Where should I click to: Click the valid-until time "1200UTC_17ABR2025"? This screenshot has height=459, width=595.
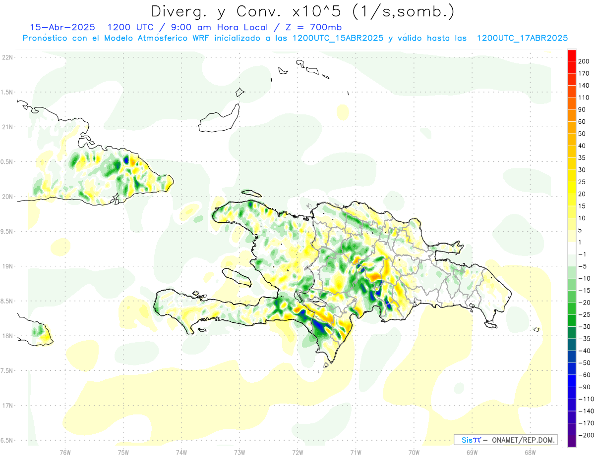point(522,38)
